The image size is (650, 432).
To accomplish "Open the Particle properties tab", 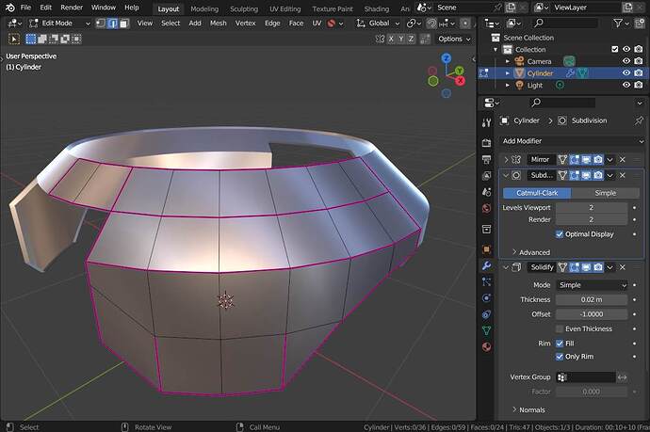I will point(487,281).
